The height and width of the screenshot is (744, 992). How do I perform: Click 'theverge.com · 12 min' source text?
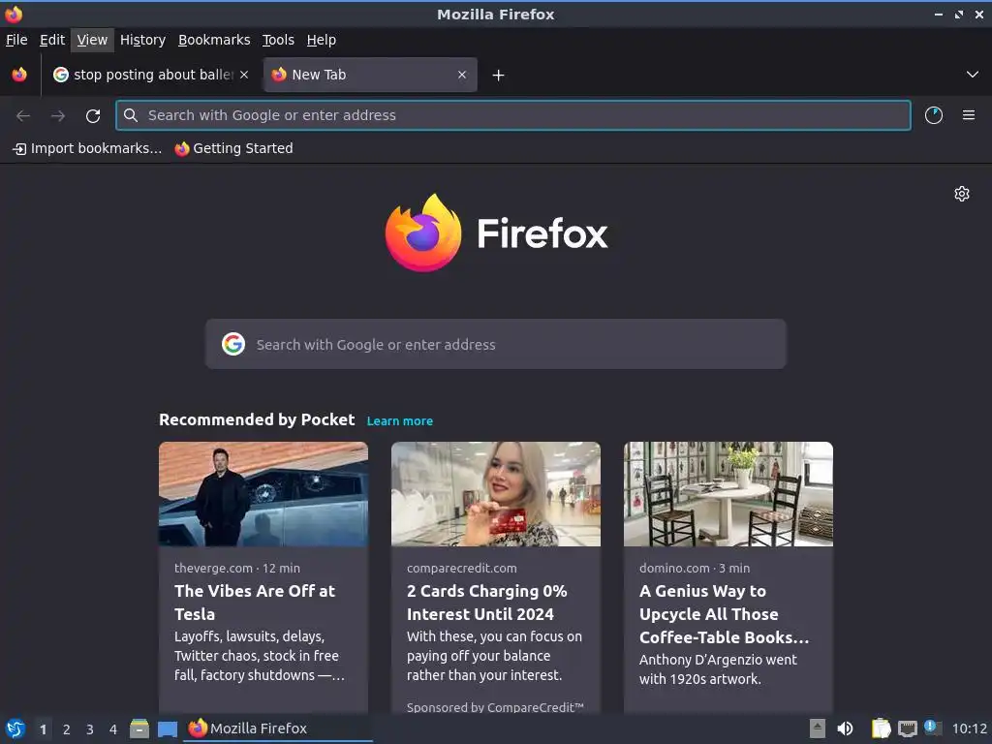(237, 568)
